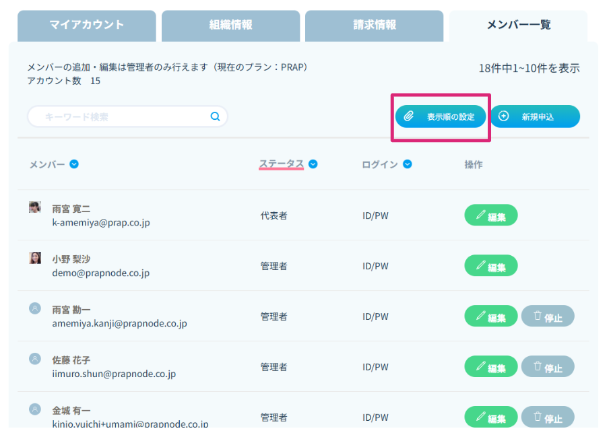The height and width of the screenshot is (437, 609).
Task: Switch to the マイアカウント tab
Action: click(x=86, y=26)
